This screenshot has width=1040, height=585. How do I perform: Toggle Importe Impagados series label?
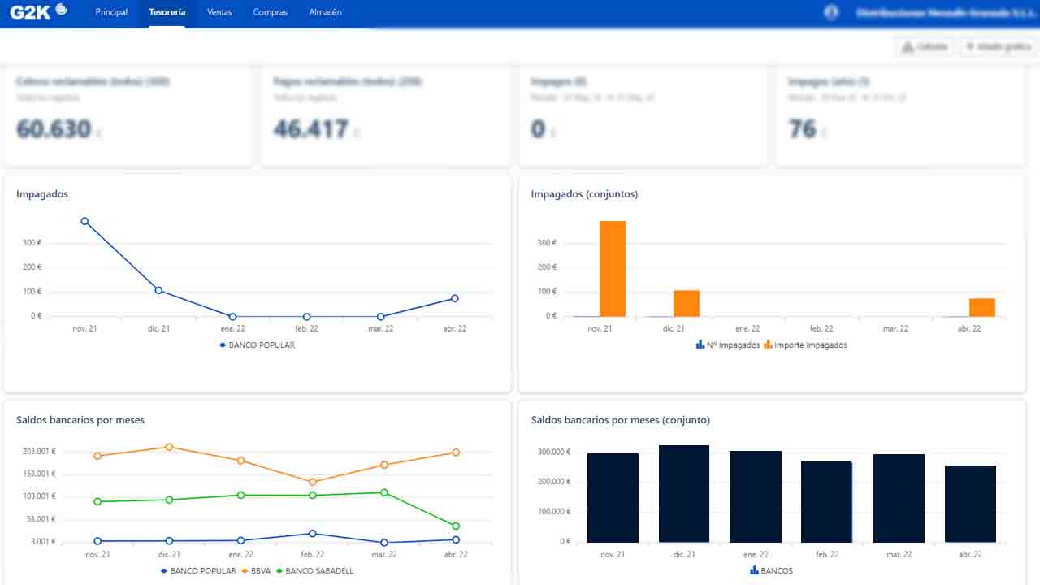coord(811,344)
